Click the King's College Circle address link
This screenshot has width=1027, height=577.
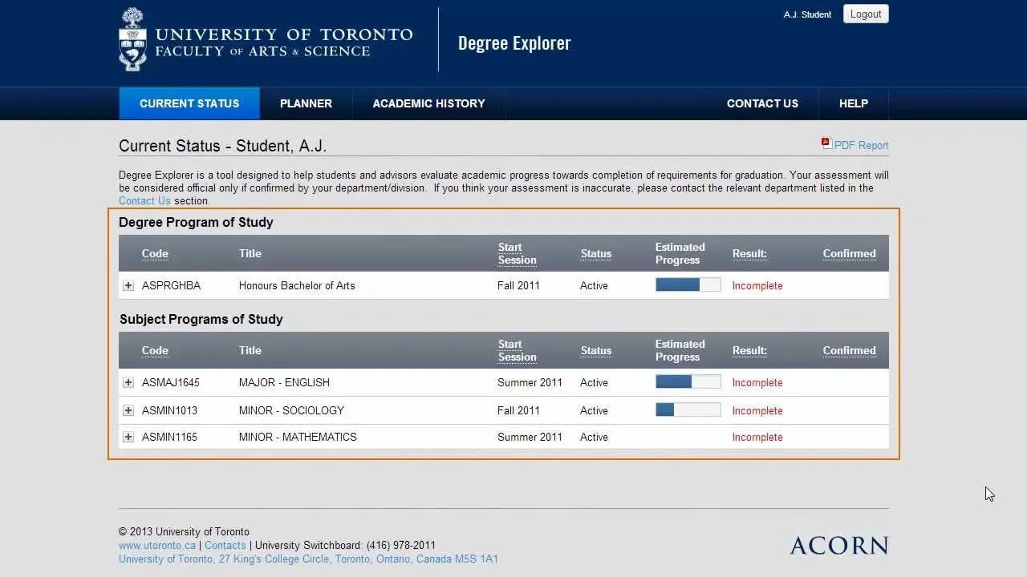308,559
